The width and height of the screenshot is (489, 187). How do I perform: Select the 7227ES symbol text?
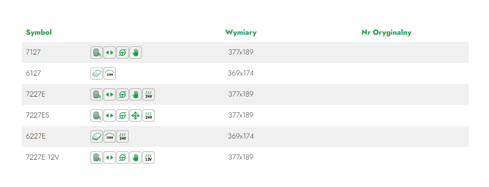coord(37,115)
